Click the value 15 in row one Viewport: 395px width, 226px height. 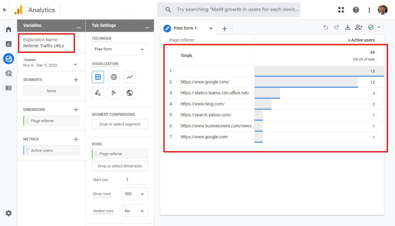372,71
